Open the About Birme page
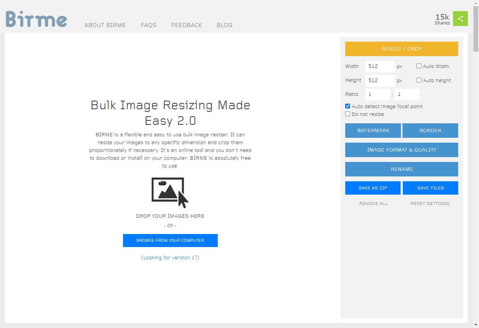 tap(105, 25)
